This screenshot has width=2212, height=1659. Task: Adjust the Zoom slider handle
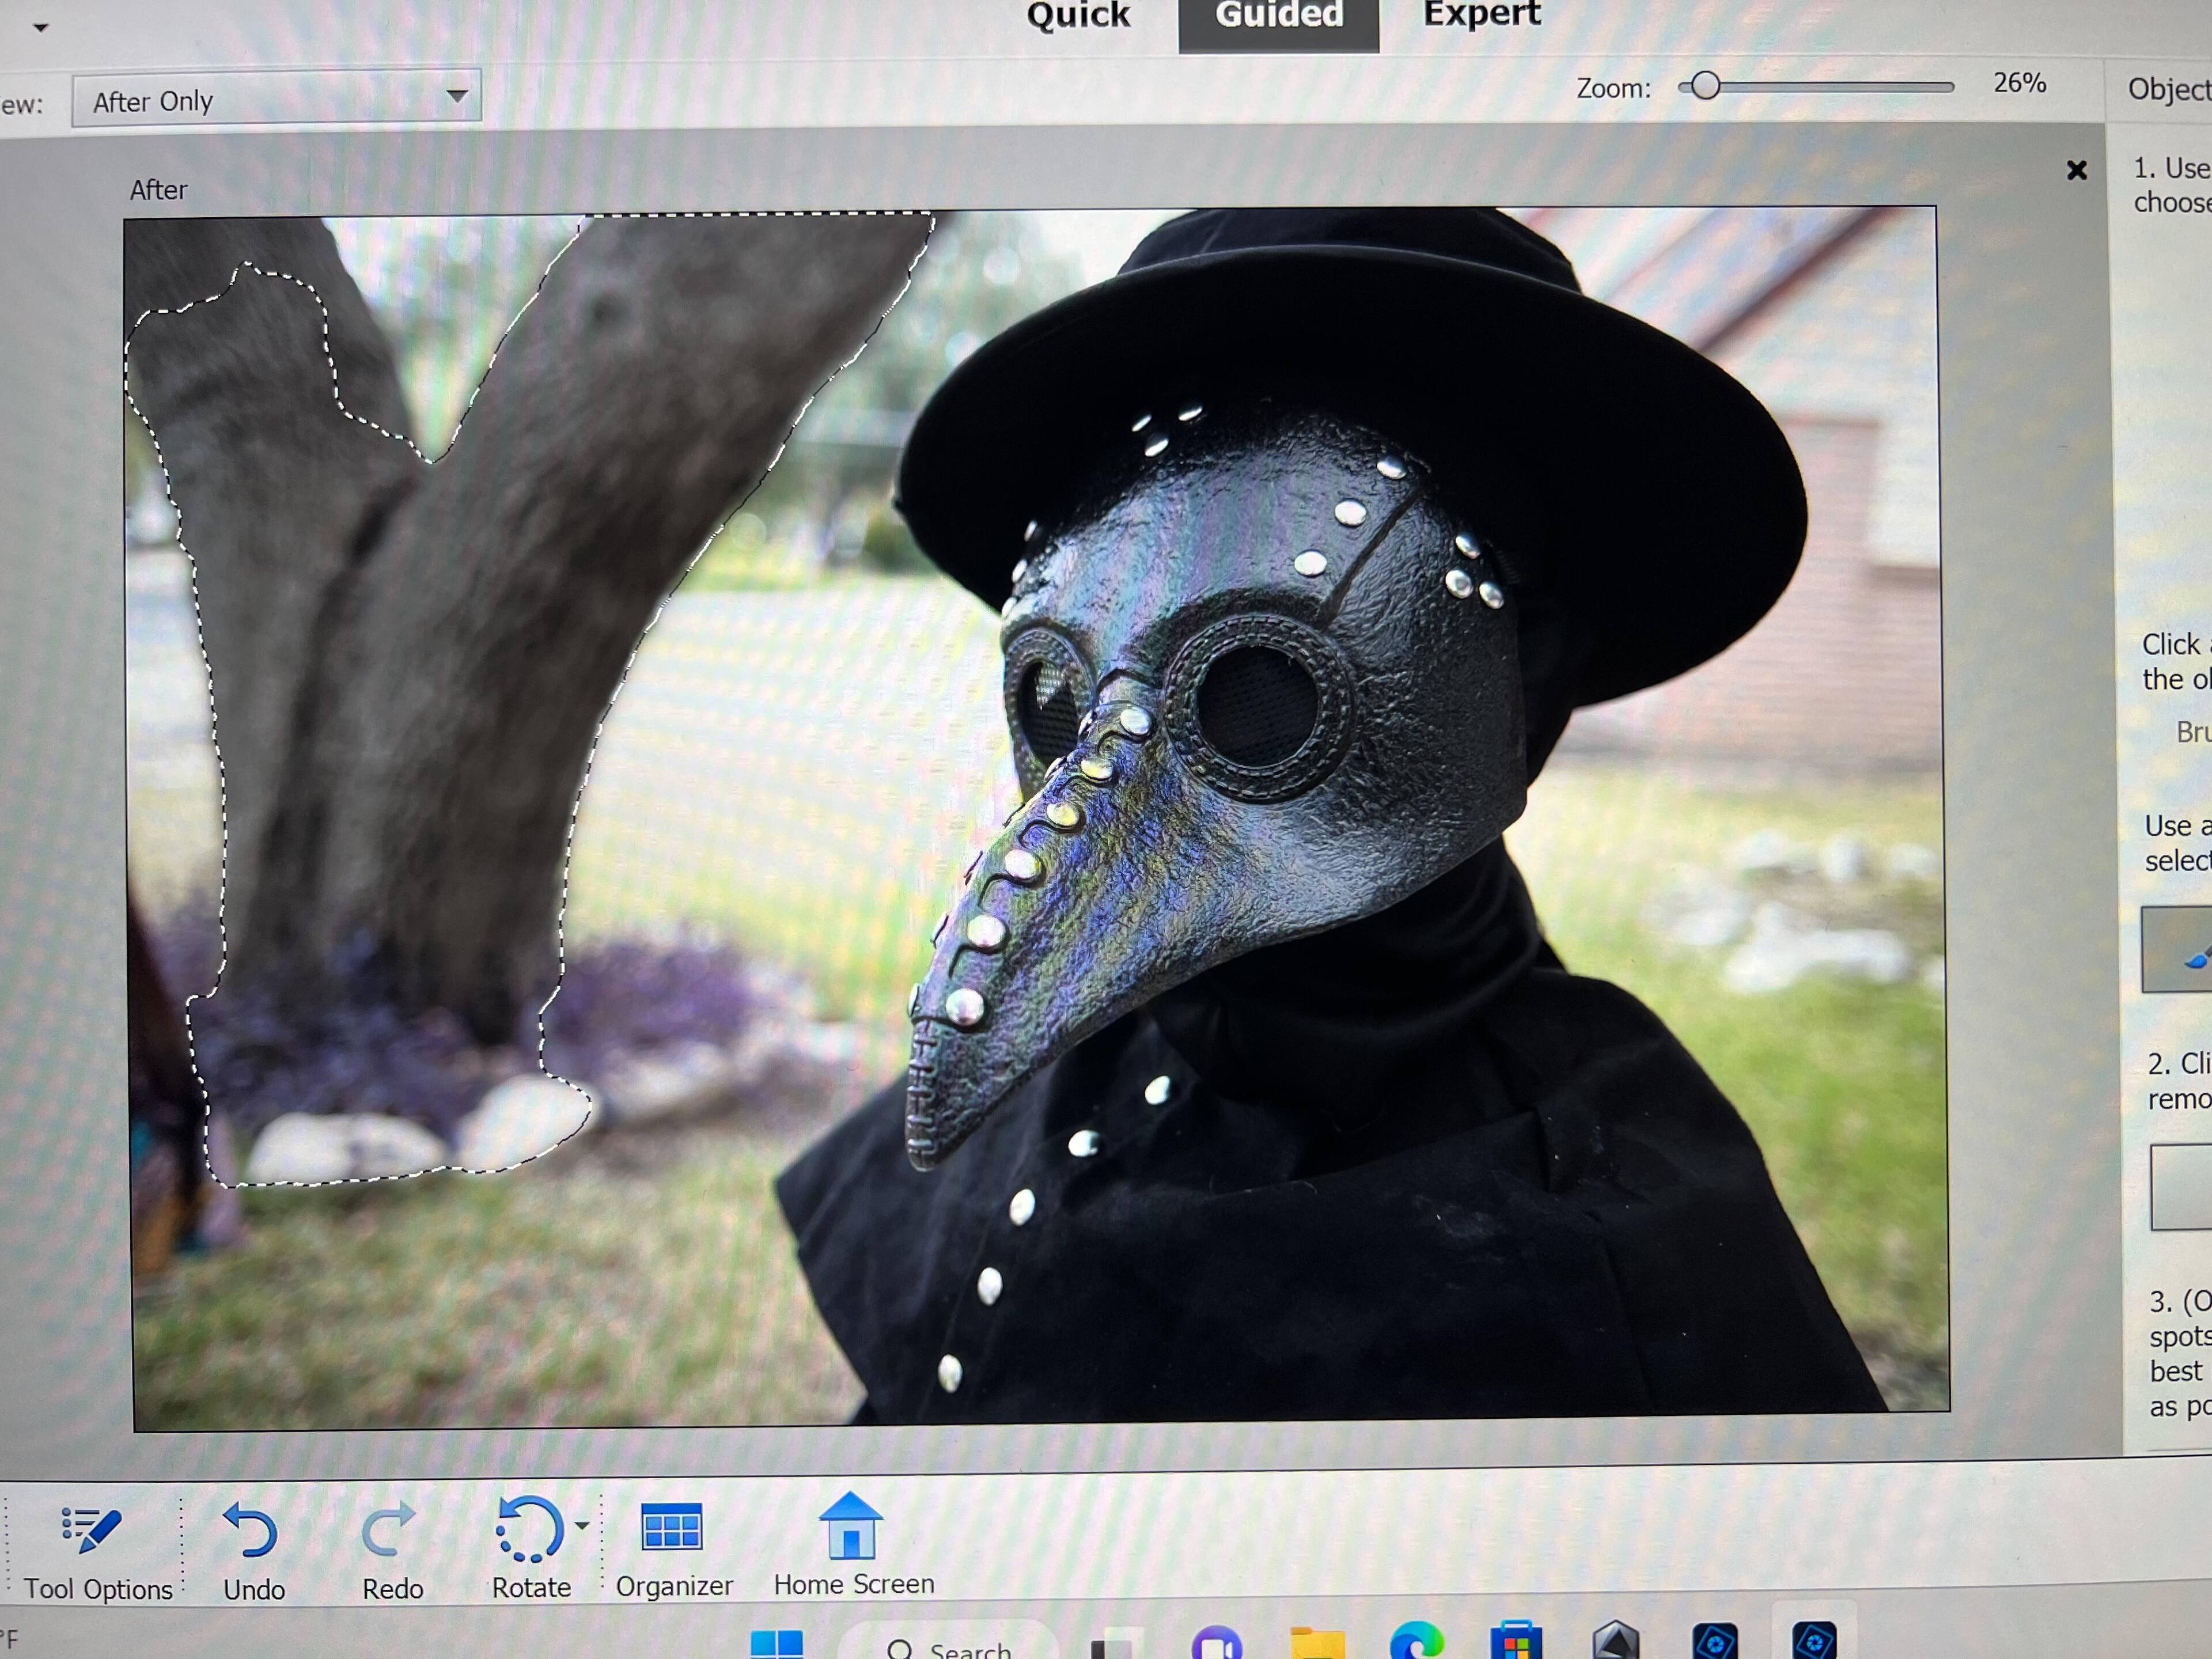point(1705,87)
